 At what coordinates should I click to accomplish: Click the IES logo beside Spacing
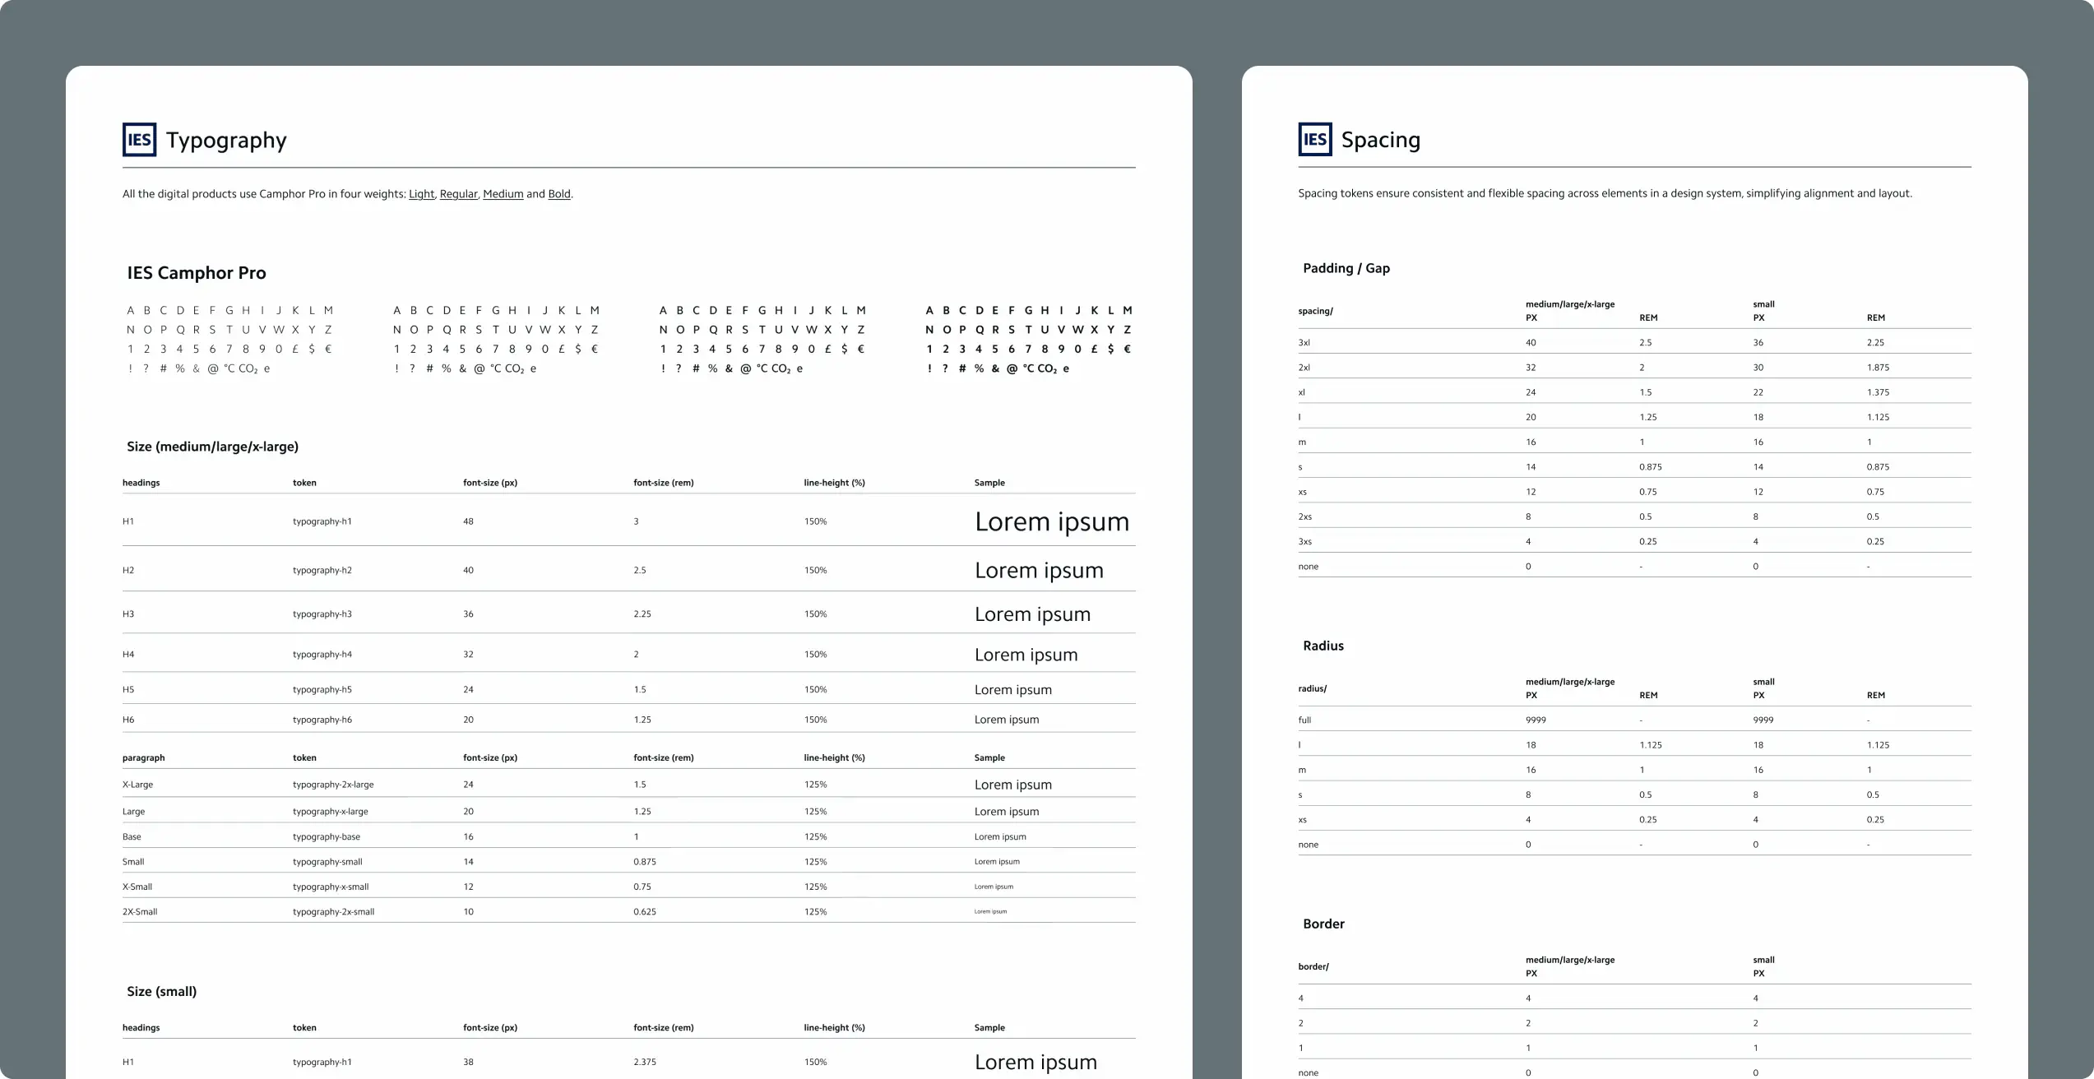(1314, 140)
